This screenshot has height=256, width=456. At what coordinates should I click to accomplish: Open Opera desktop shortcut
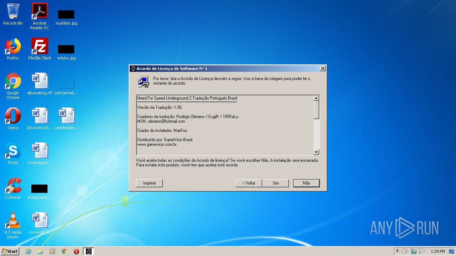(13, 119)
